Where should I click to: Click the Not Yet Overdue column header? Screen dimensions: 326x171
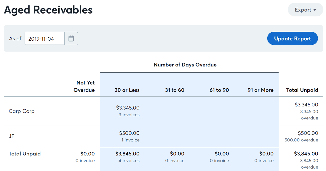tap(84, 86)
